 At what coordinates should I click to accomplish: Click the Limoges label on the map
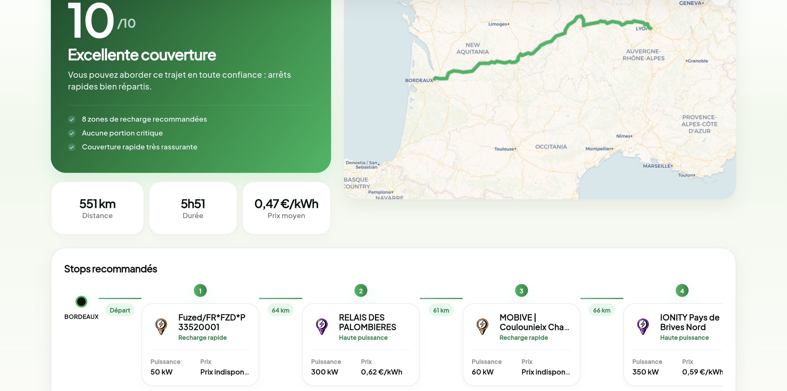click(x=498, y=24)
